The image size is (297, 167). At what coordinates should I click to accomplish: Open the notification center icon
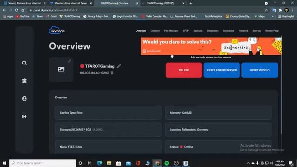(x=291, y=163)
